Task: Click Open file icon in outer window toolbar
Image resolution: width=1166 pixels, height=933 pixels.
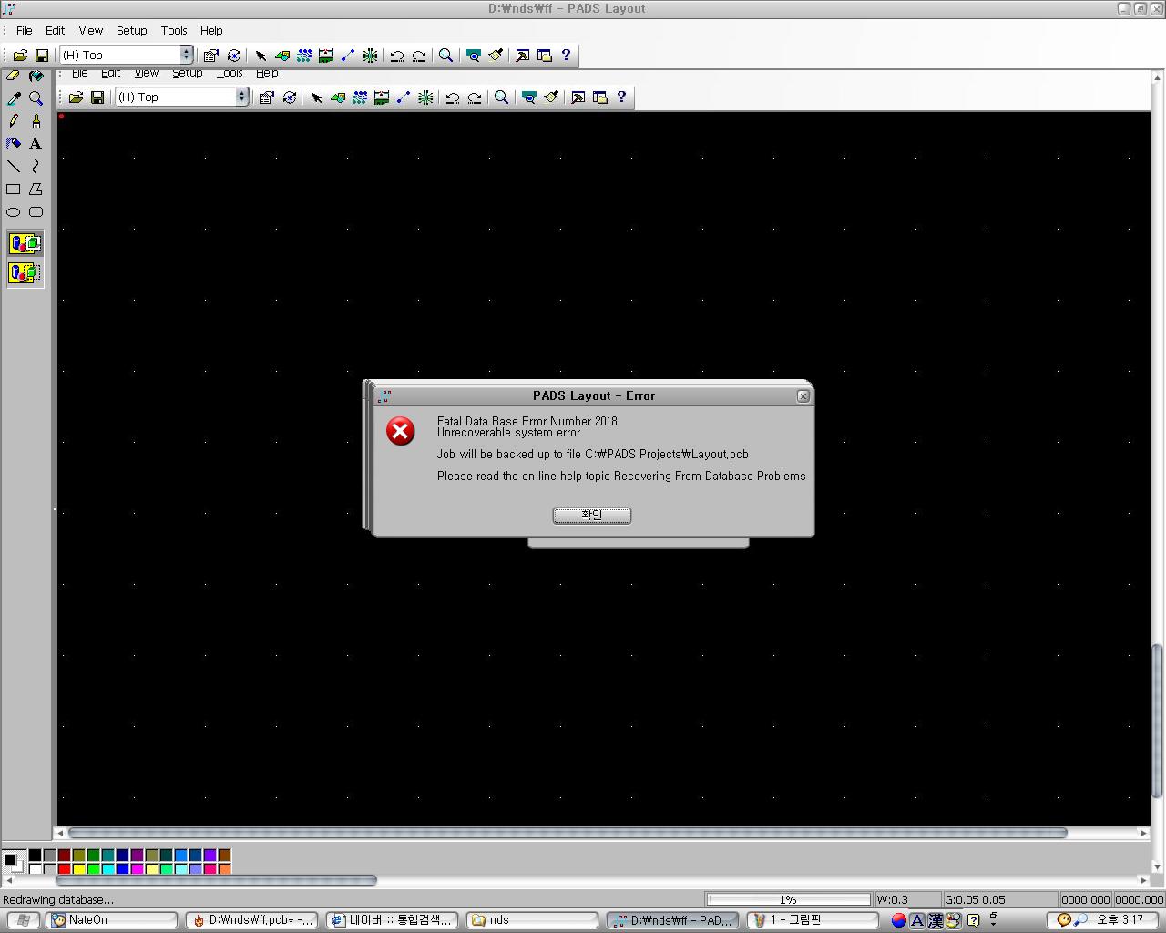Action: (x=20, y=55)
